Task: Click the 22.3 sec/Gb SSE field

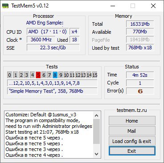Action: [x=53, y=48]
